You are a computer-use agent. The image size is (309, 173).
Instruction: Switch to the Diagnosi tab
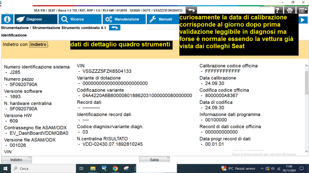pos(36,19)
